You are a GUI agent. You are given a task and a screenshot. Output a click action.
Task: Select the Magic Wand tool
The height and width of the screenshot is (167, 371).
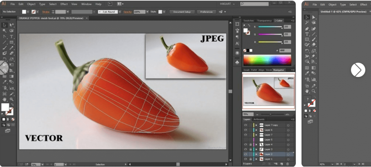[x=4, y=31]
